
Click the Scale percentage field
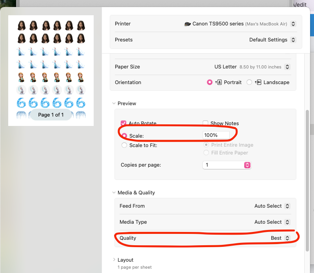(x=216, y=135)
